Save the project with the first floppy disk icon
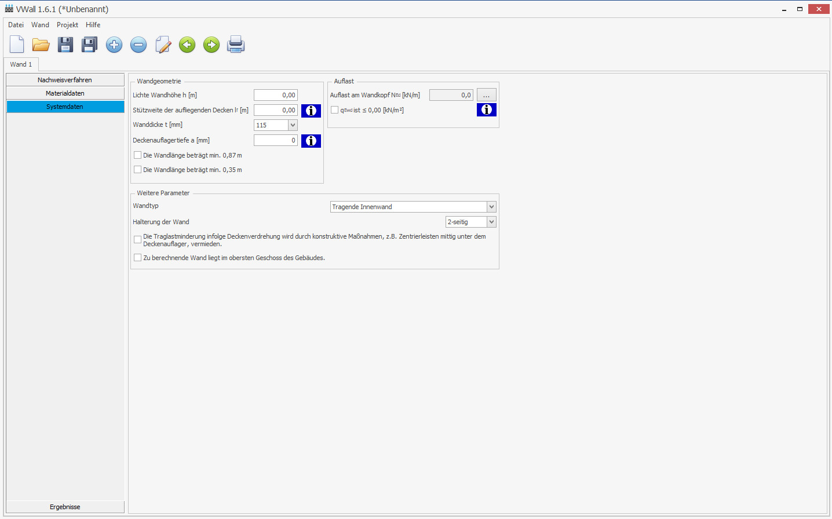832x519 pixels. click(65, 45)
